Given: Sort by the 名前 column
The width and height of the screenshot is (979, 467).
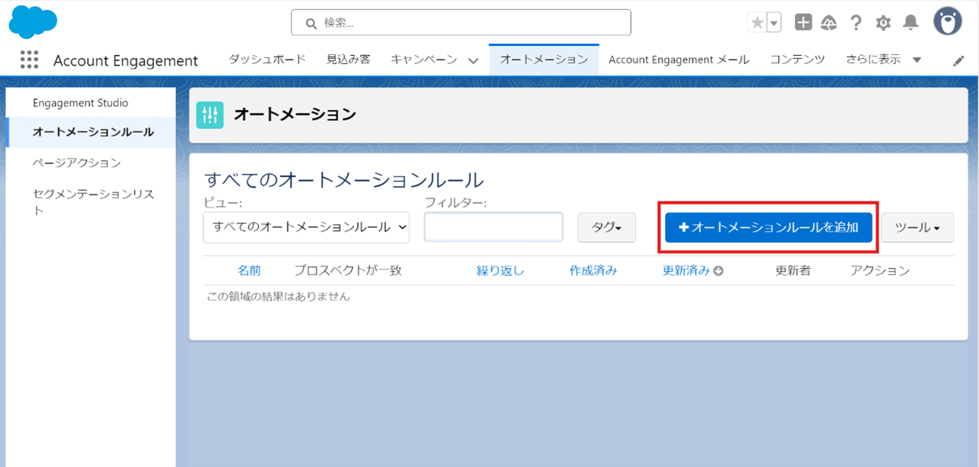Looking at the screenshot, I should pos(249,271).
